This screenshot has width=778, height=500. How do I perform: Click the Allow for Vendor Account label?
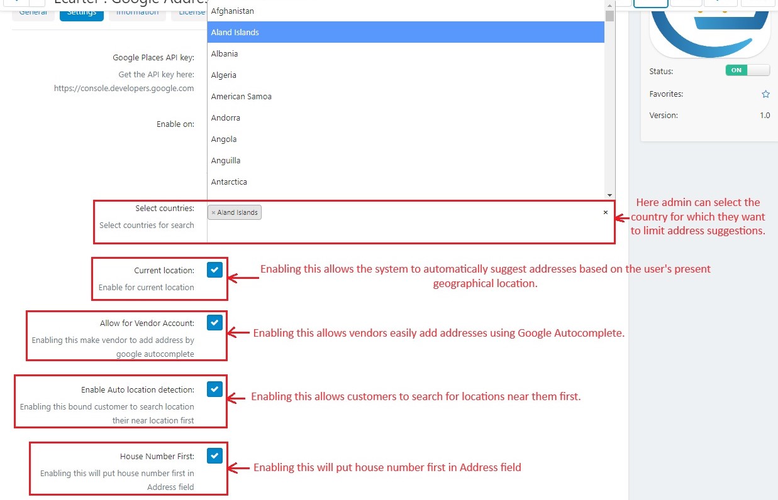point(147,323)
